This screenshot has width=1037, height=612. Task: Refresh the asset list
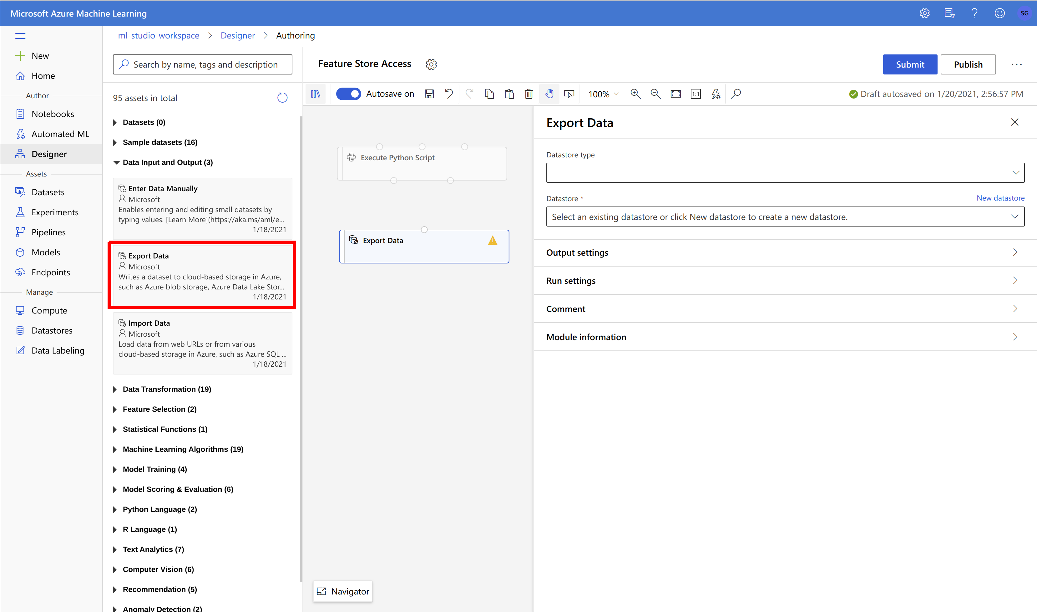282,98
